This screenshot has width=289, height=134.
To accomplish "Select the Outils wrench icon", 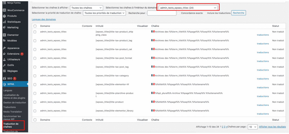I will (x=4, y=65).
